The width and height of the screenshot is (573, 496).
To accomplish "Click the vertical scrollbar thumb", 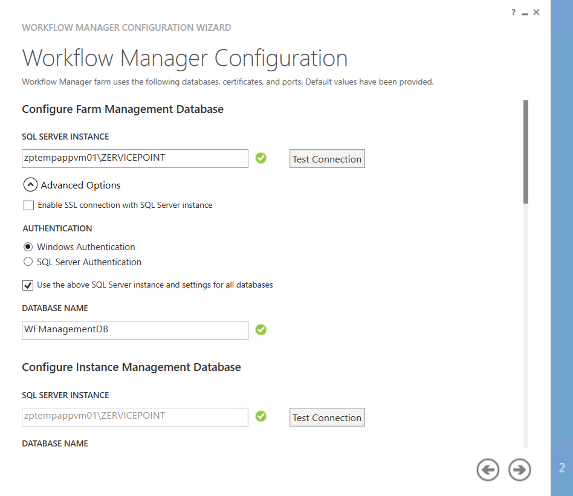I will click(526, 151).
